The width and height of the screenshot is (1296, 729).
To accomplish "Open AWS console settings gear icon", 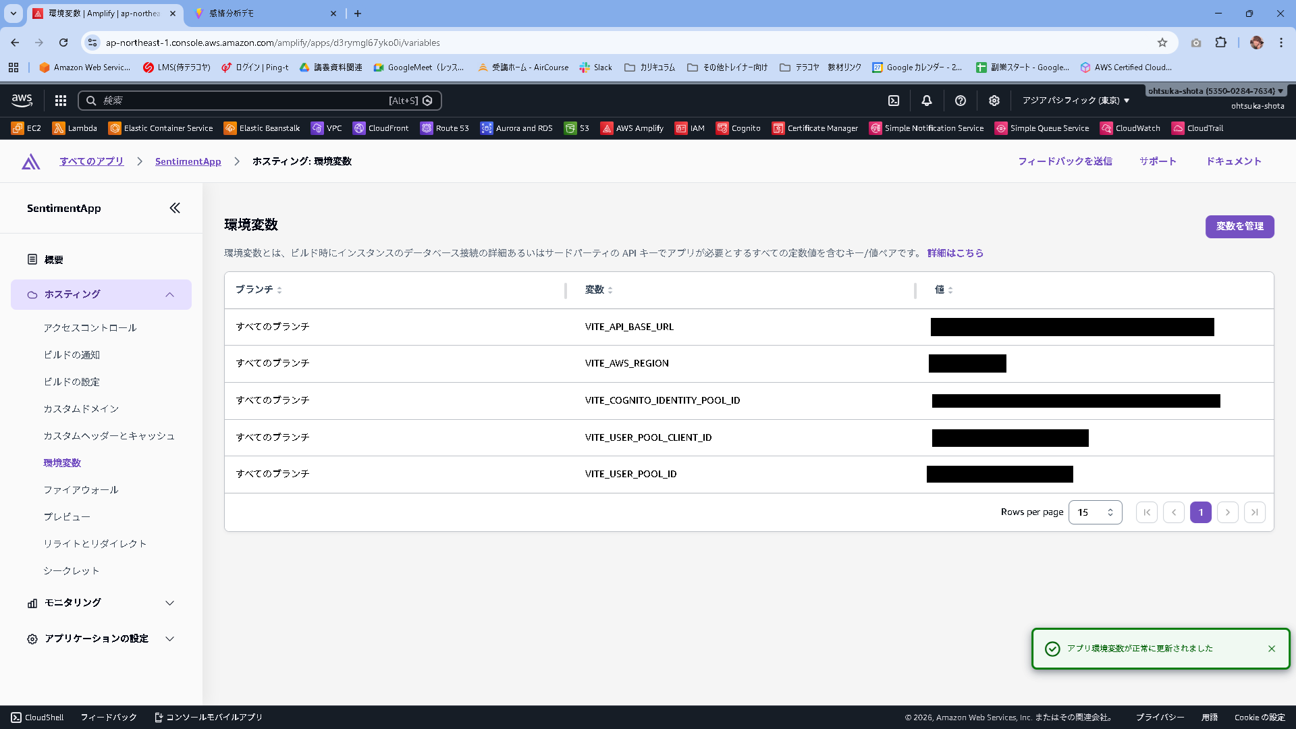I will 994,101.
